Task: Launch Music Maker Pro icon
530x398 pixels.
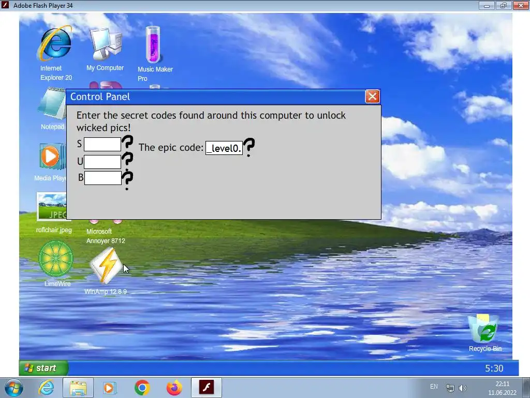Action: pyautogui.click(x=153, y=45)
